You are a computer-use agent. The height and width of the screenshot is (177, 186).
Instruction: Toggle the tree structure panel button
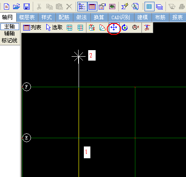click(x=82, y=7)
